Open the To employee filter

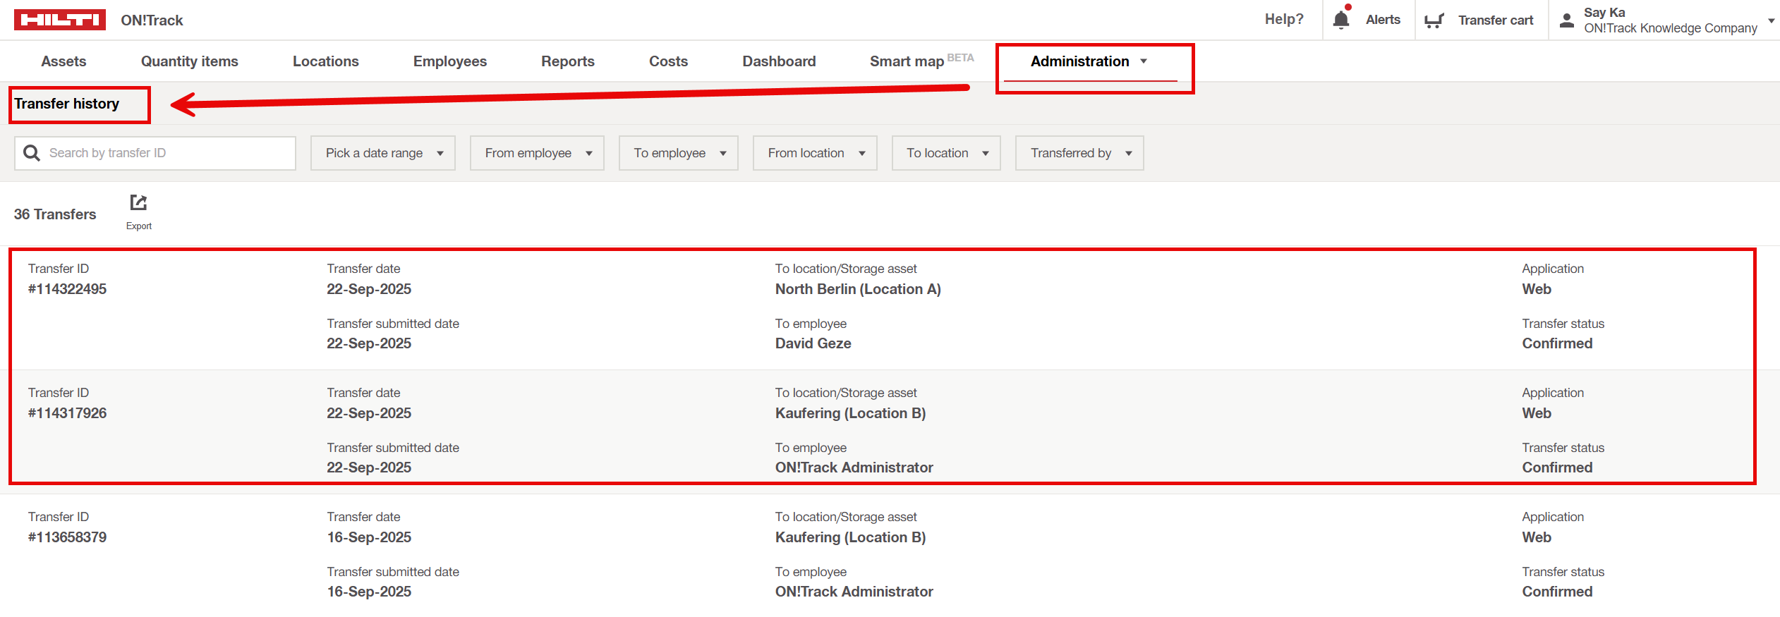tap(679, 153)
